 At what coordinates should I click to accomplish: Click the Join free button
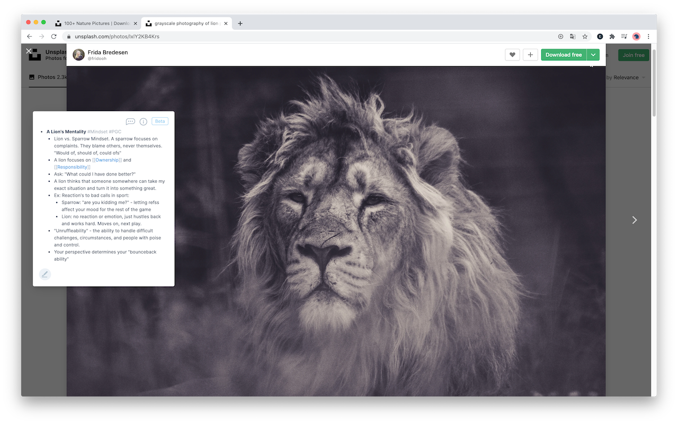tap(633, 55)
